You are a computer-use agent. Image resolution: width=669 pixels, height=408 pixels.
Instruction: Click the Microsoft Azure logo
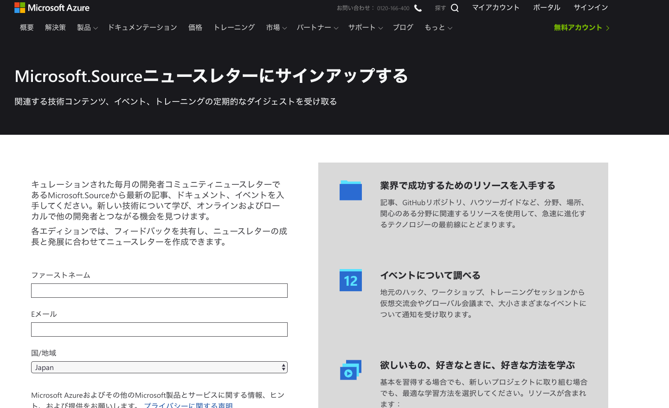pos(52,8)
